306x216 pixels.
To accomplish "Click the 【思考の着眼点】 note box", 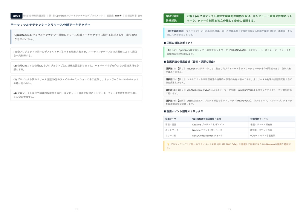I will pyautogui.click(x=229, y=33).
